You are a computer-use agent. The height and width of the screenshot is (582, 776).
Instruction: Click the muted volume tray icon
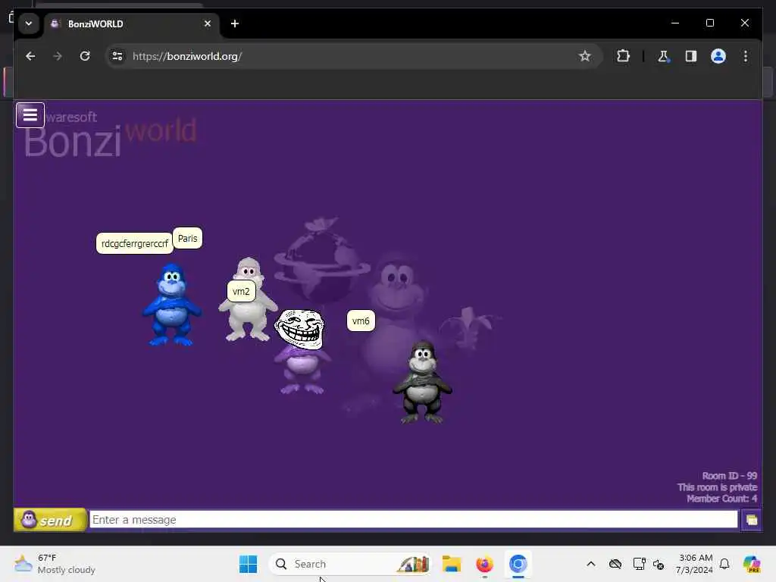[659, 564]
